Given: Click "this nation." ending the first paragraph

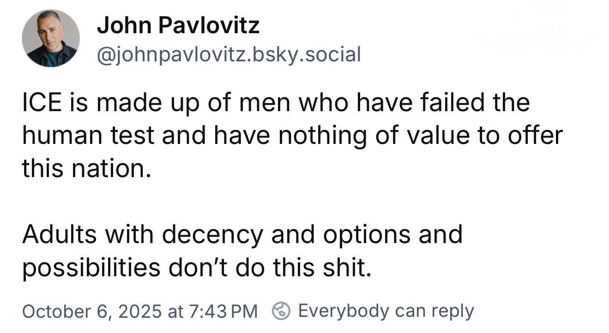Looking at the screenshot, I should (x=86, y=169).
